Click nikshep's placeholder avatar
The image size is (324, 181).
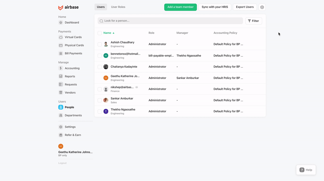click(x=106, y=89)
